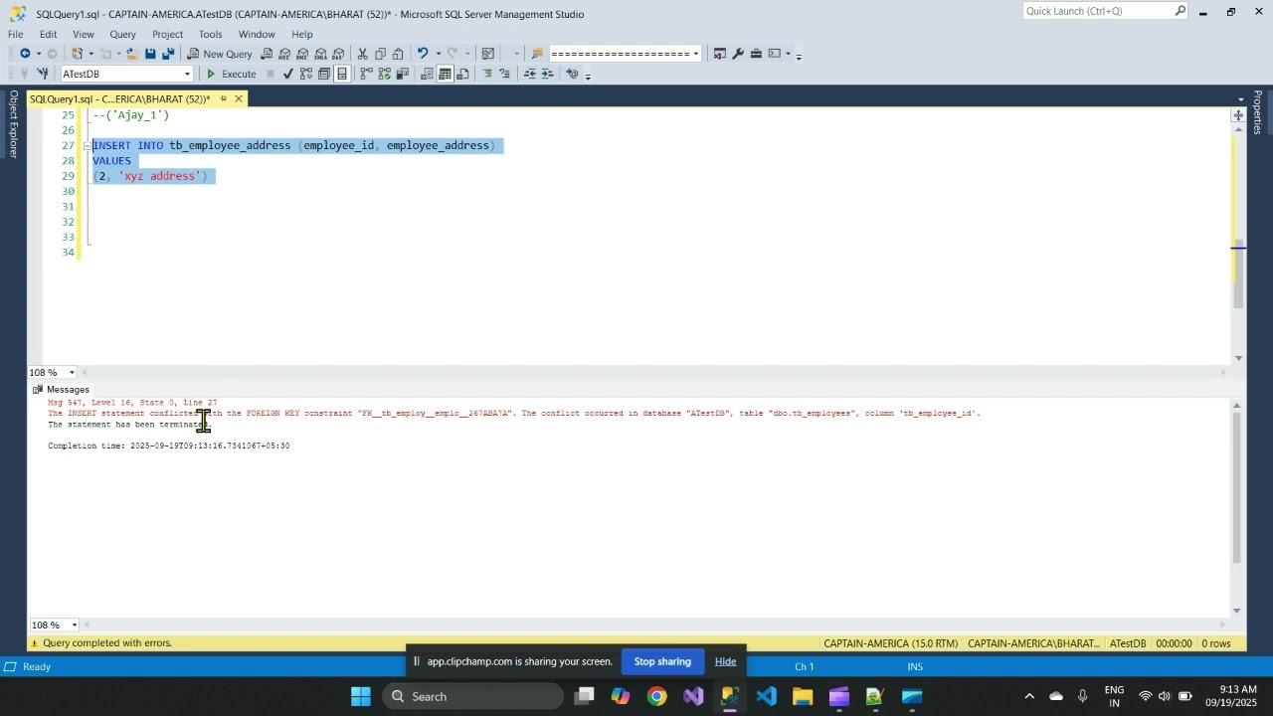Click the Toolbox icon
The image size is (1273, 716).
756,54
